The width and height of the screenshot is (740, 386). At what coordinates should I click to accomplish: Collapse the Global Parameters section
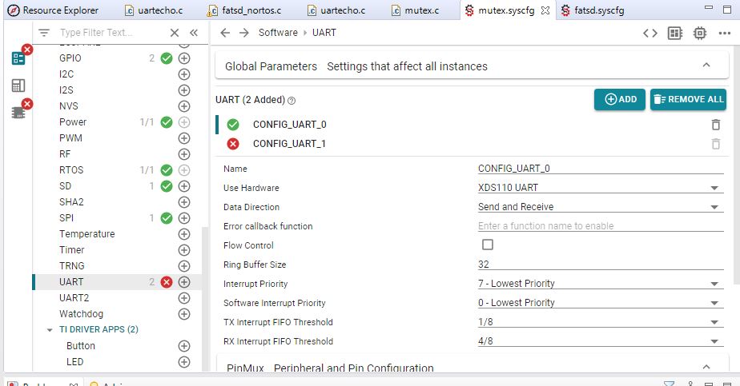point(706,66)
